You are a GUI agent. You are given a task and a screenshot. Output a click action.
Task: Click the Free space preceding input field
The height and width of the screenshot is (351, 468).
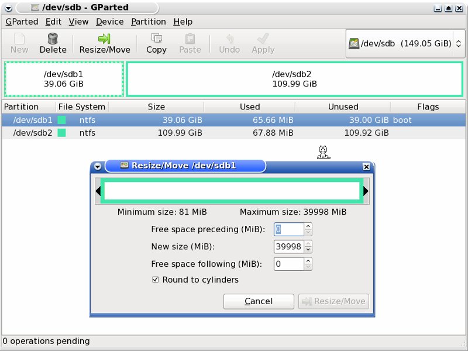click(288, 229)
